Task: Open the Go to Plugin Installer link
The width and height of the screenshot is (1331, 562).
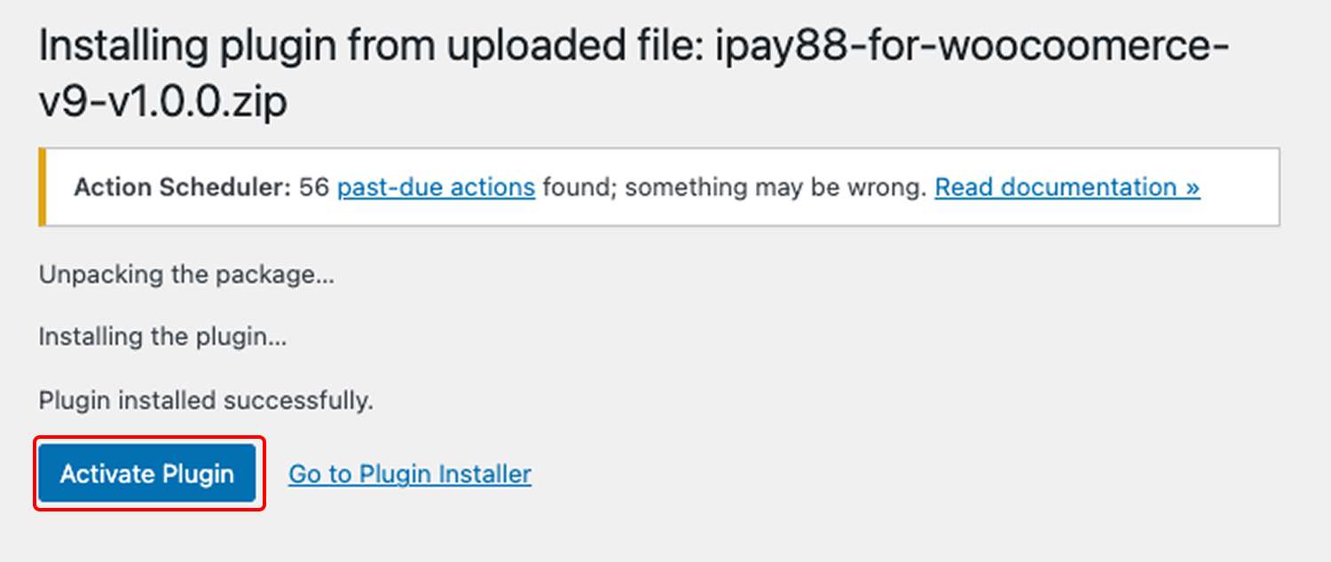Action: tap(409, 474)
